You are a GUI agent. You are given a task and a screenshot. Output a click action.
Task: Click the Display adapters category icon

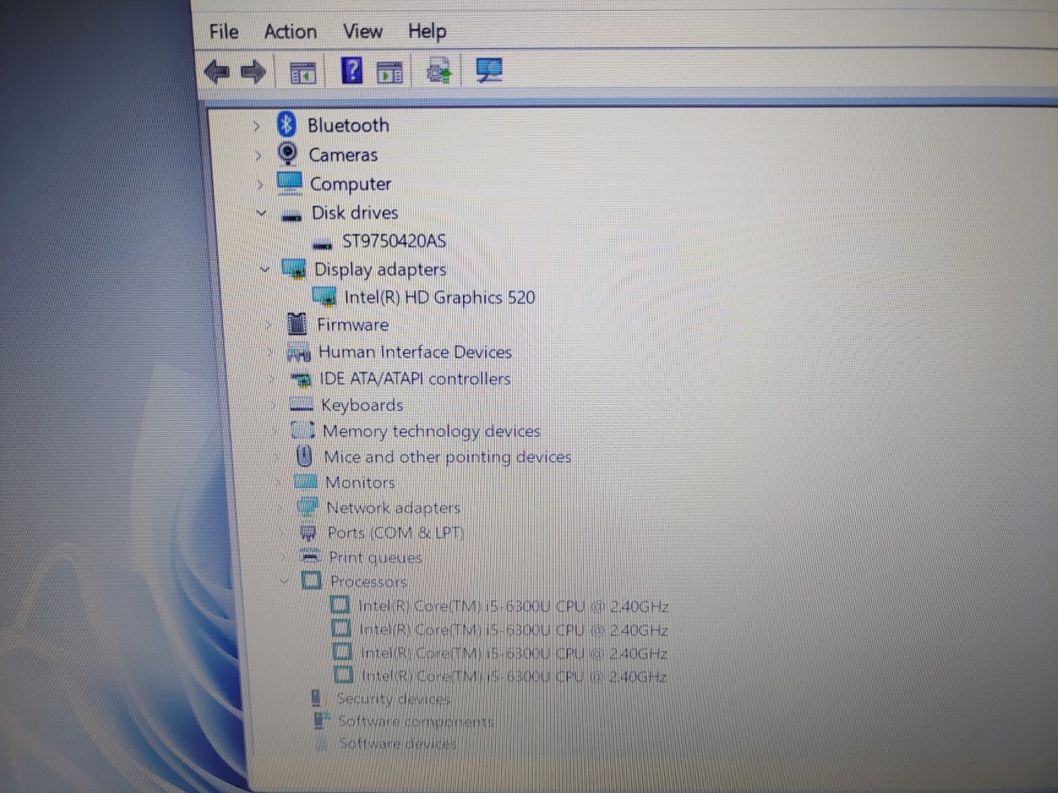pyautogui.click(x=295, y=269)
